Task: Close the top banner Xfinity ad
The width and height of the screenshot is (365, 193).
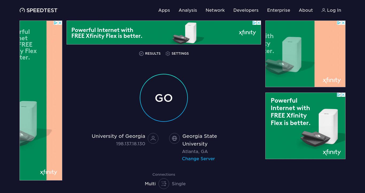Action: [259, 23]
